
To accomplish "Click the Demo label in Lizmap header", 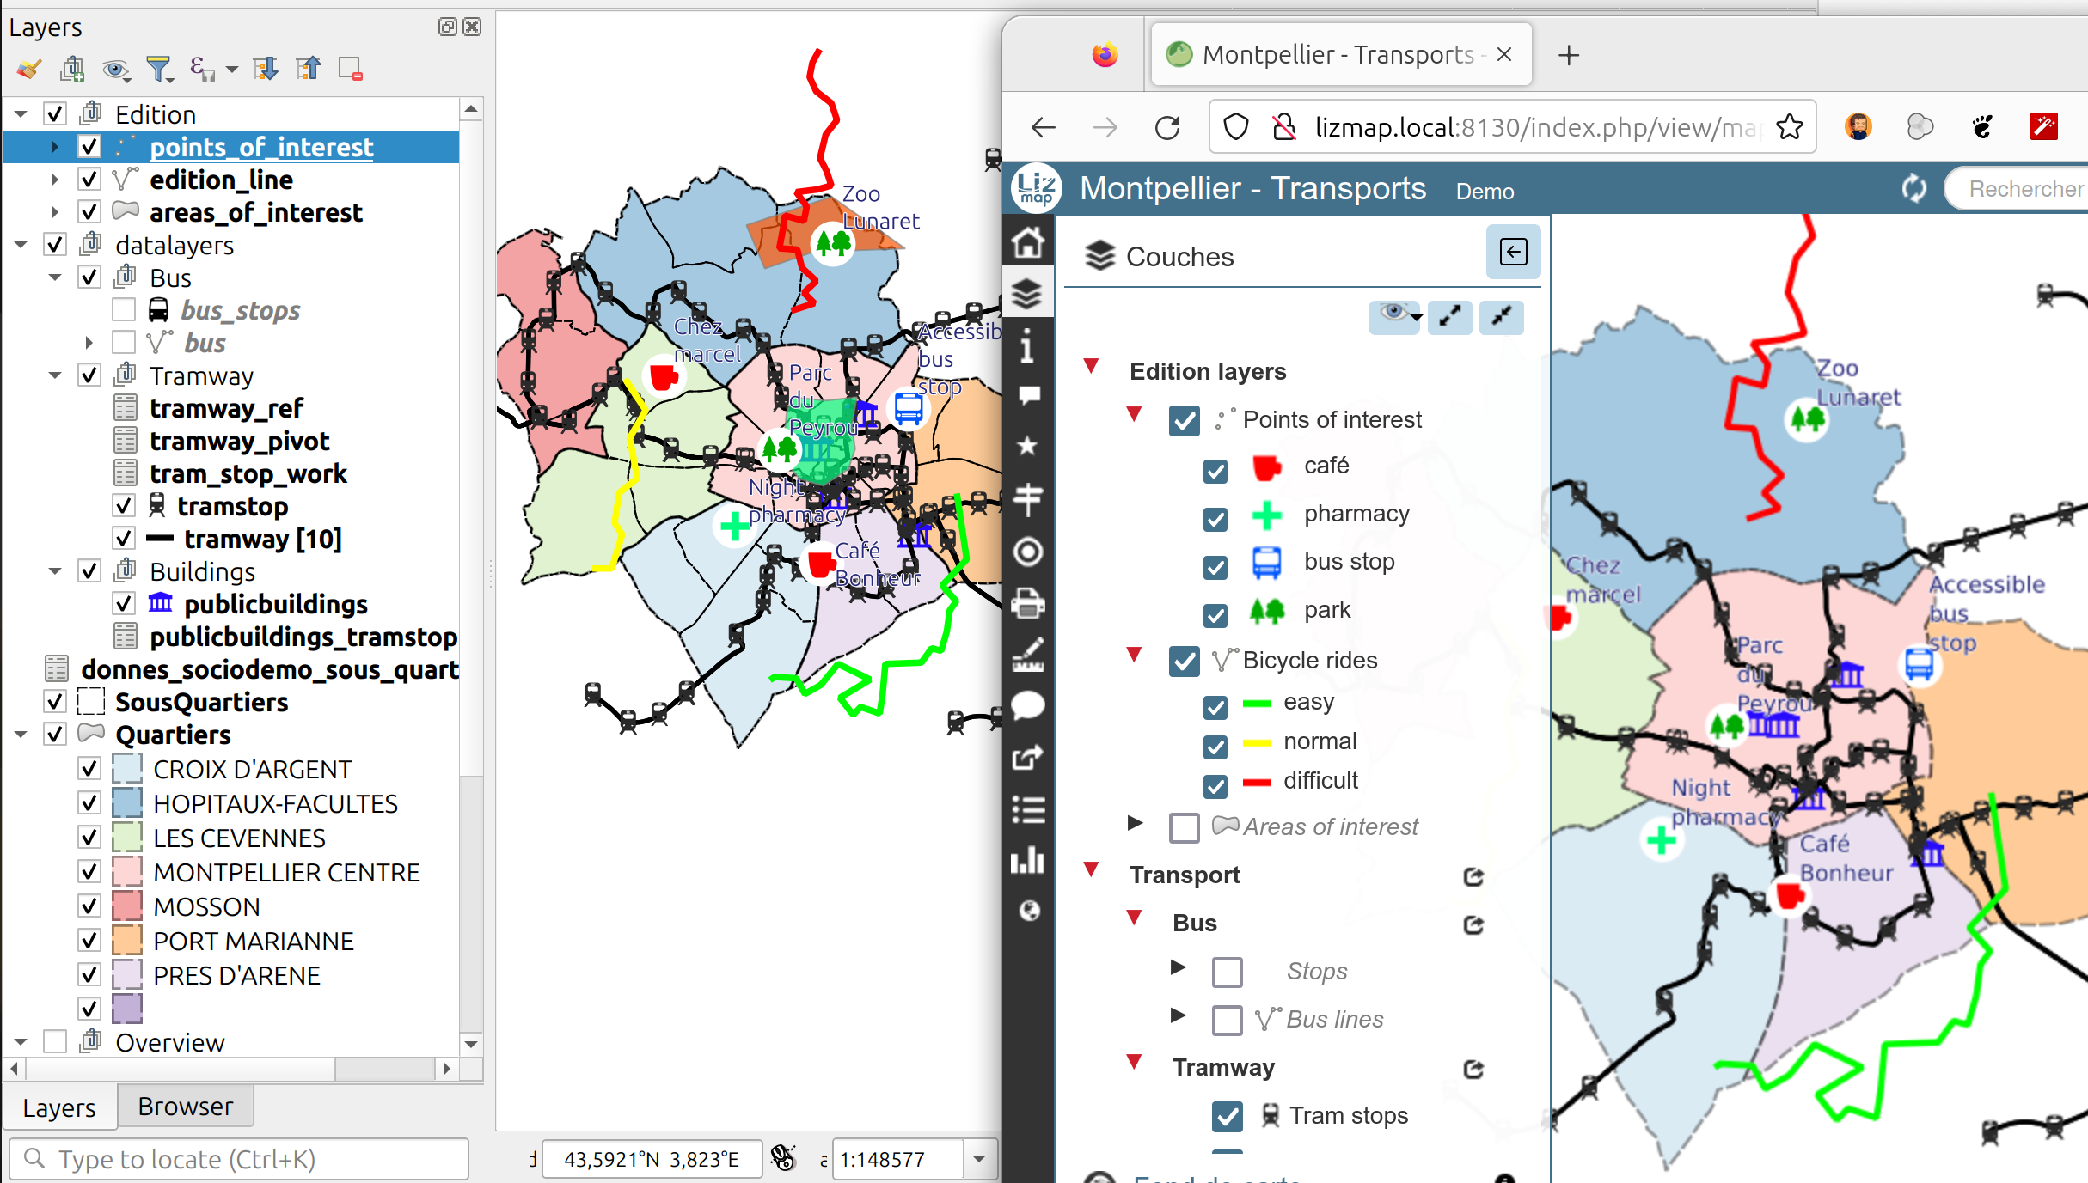I will 1485,191.
